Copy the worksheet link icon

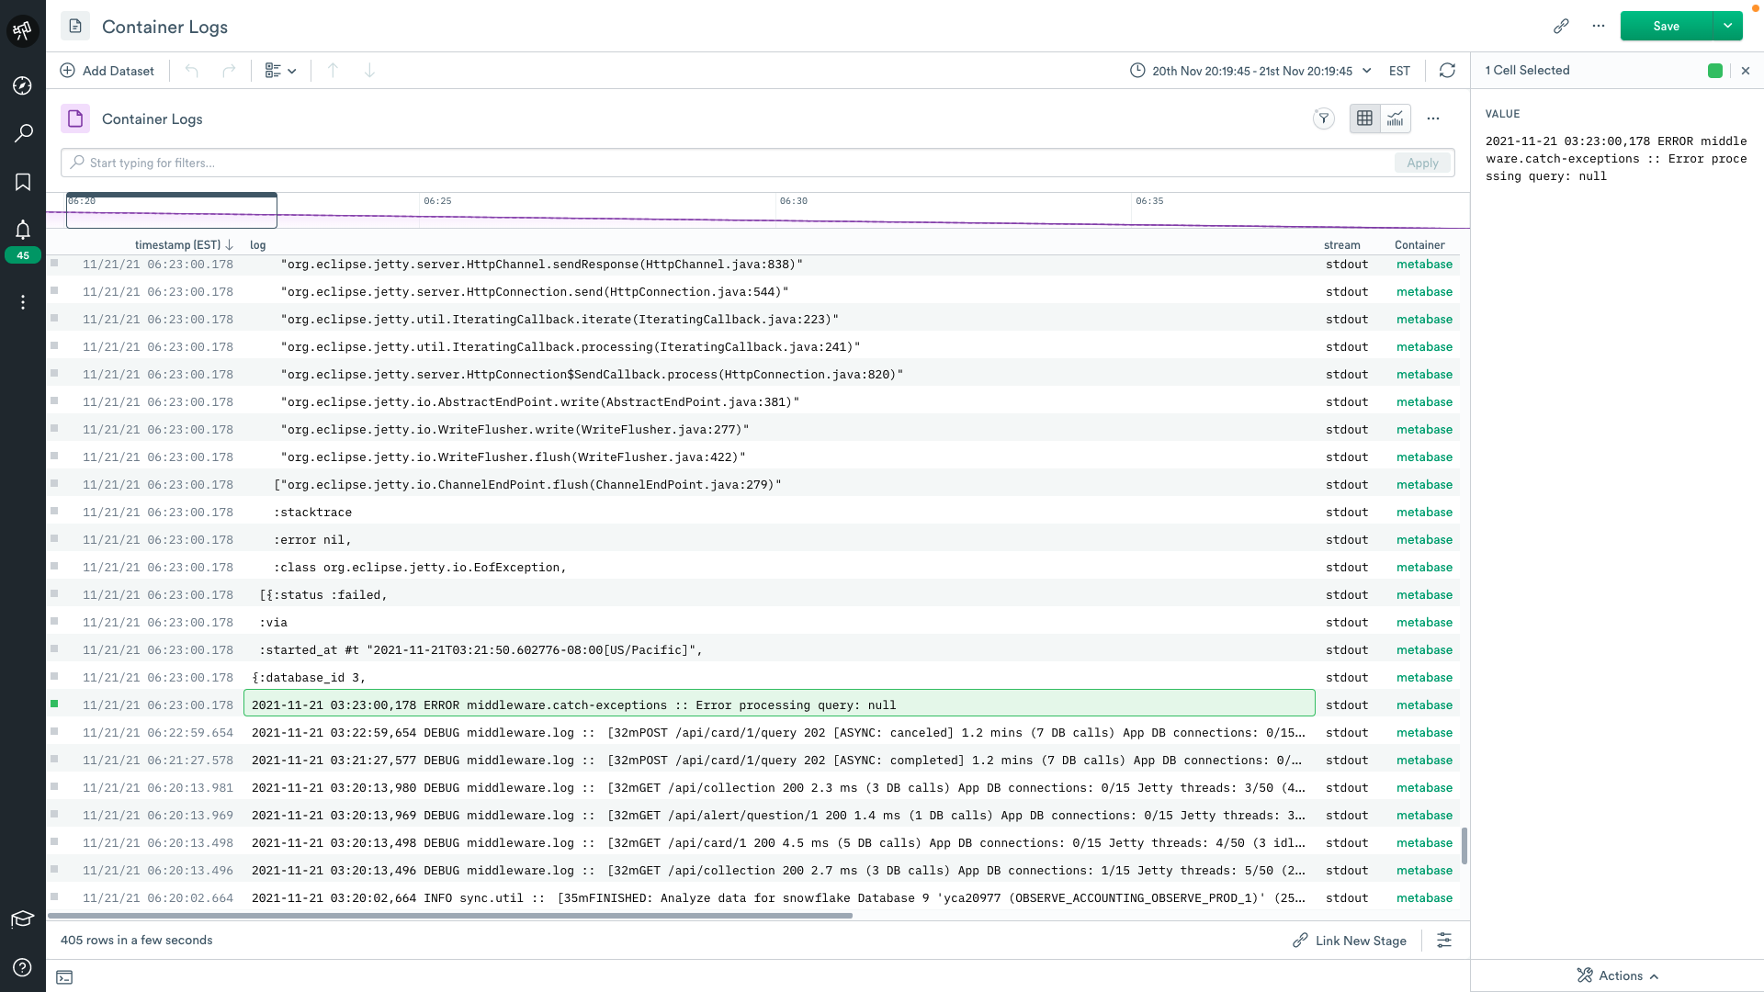(x=1561, y=26)
